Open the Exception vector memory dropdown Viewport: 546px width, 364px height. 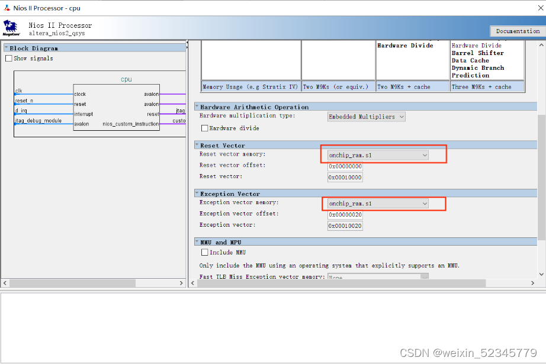tap(378, 203)
